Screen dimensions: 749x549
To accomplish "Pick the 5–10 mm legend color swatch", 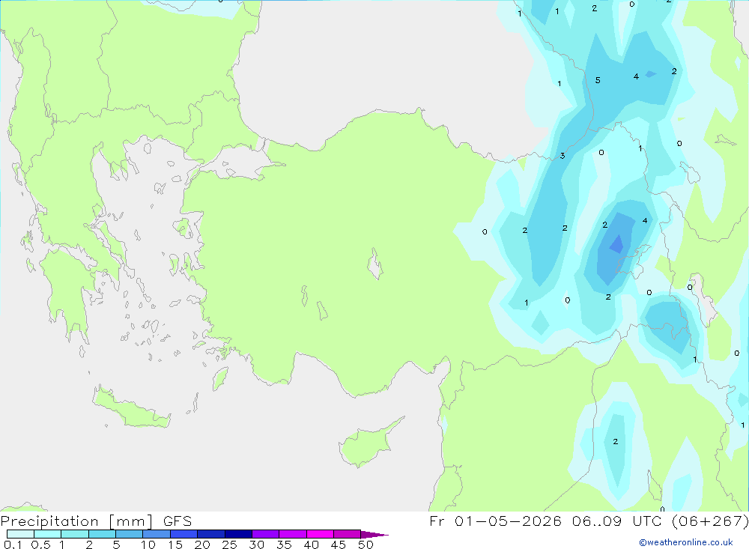I will (x=129, y=534).
